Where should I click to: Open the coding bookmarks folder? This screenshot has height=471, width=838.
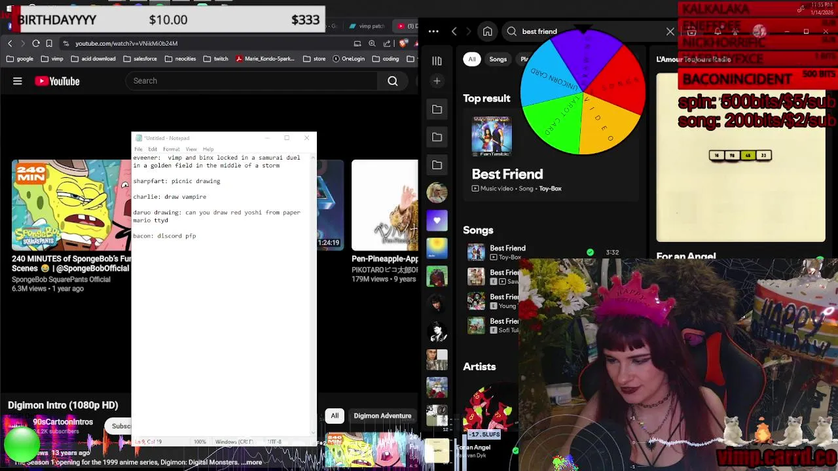[x=386, y=58]
